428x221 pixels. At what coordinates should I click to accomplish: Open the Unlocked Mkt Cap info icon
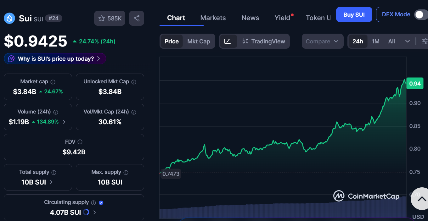point(134,82)
